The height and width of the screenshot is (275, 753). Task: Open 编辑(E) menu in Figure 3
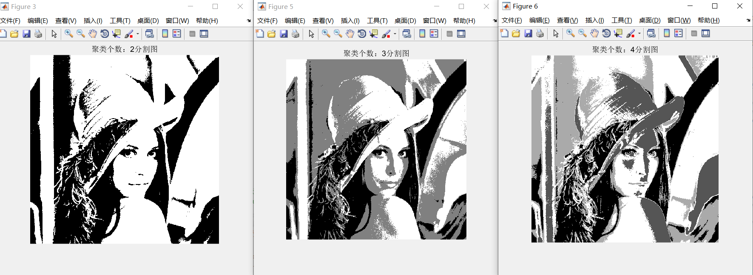click(38, 20)
